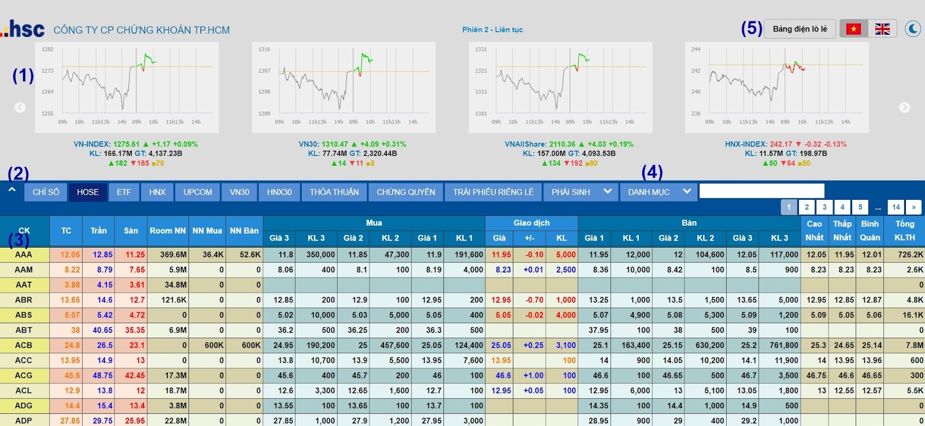This screenshot has height=426, width=925.
Task: Click ACB total volume 7.8M
Action: click(x=914, y=345)
